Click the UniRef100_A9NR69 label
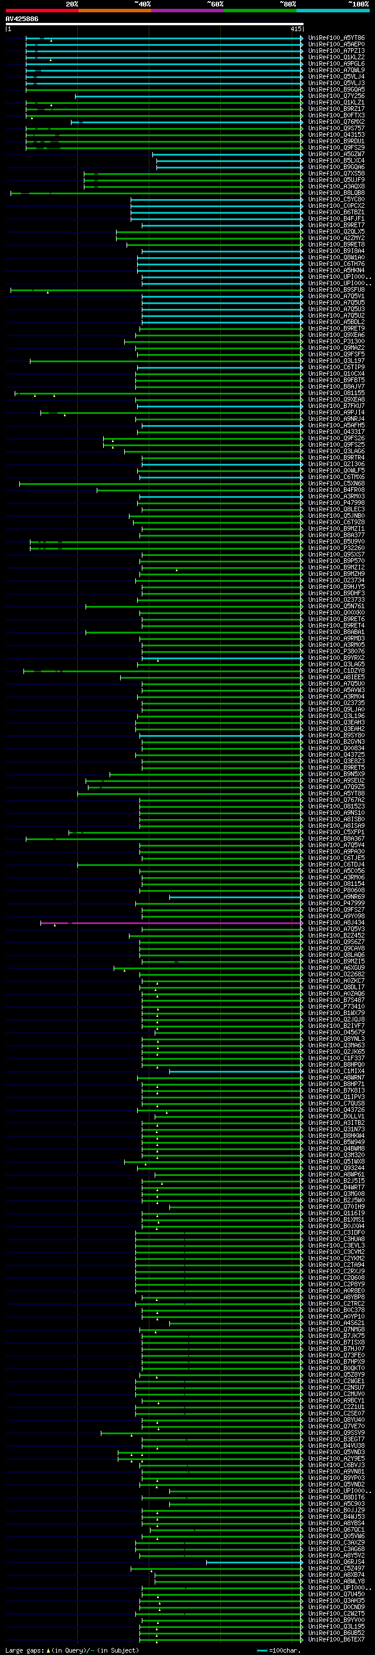This screenshot has width=375, height=1655. click(336, 897)
